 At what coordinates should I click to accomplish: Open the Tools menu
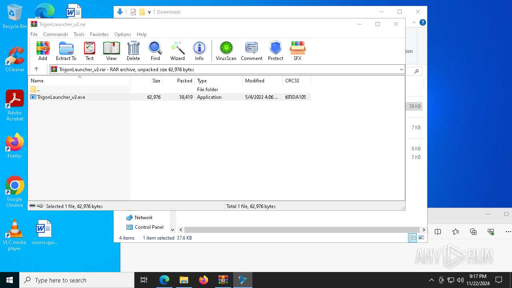[x=79, y=34]
